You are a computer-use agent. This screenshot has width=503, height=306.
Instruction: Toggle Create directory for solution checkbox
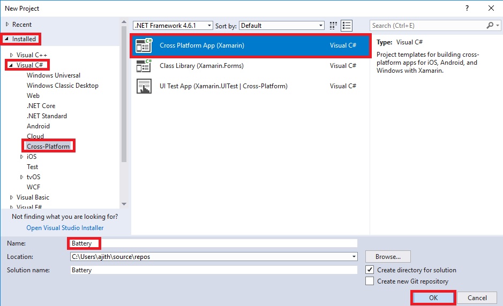(x=370, y=270)
